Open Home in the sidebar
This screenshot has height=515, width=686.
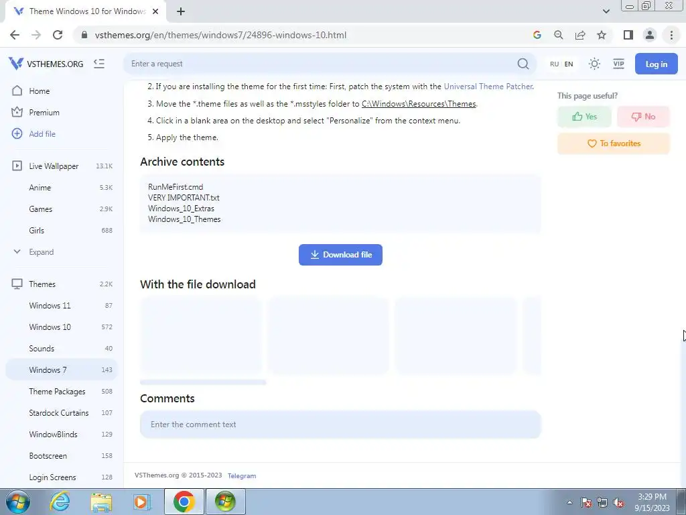(x=62, y=91)
